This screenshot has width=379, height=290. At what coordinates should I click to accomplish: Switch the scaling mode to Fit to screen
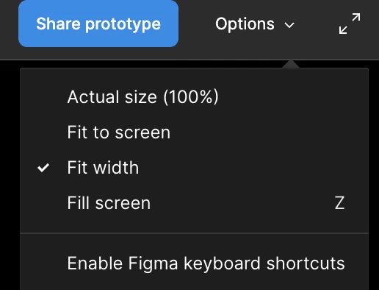pos(194,132)
